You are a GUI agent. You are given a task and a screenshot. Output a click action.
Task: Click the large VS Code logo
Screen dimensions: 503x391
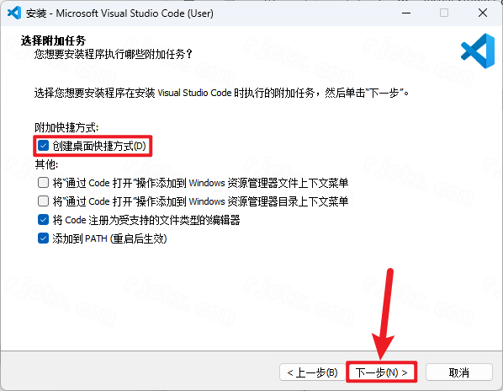(x=478, y=51)
